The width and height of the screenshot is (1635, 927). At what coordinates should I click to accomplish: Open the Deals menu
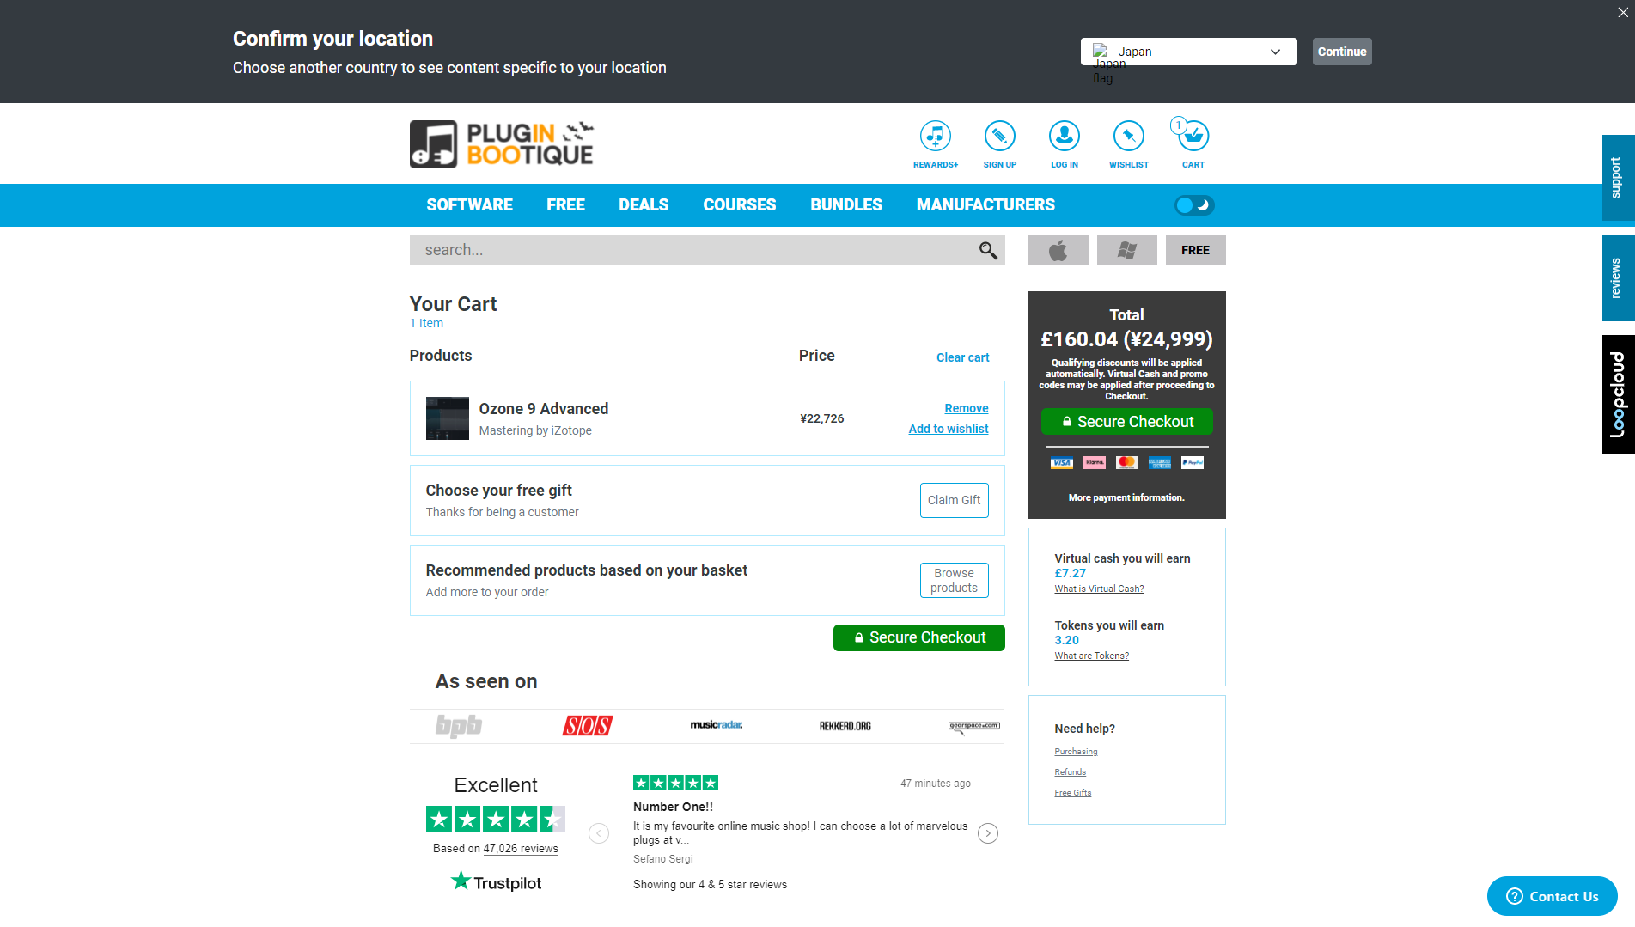click(x=644, y=205)
